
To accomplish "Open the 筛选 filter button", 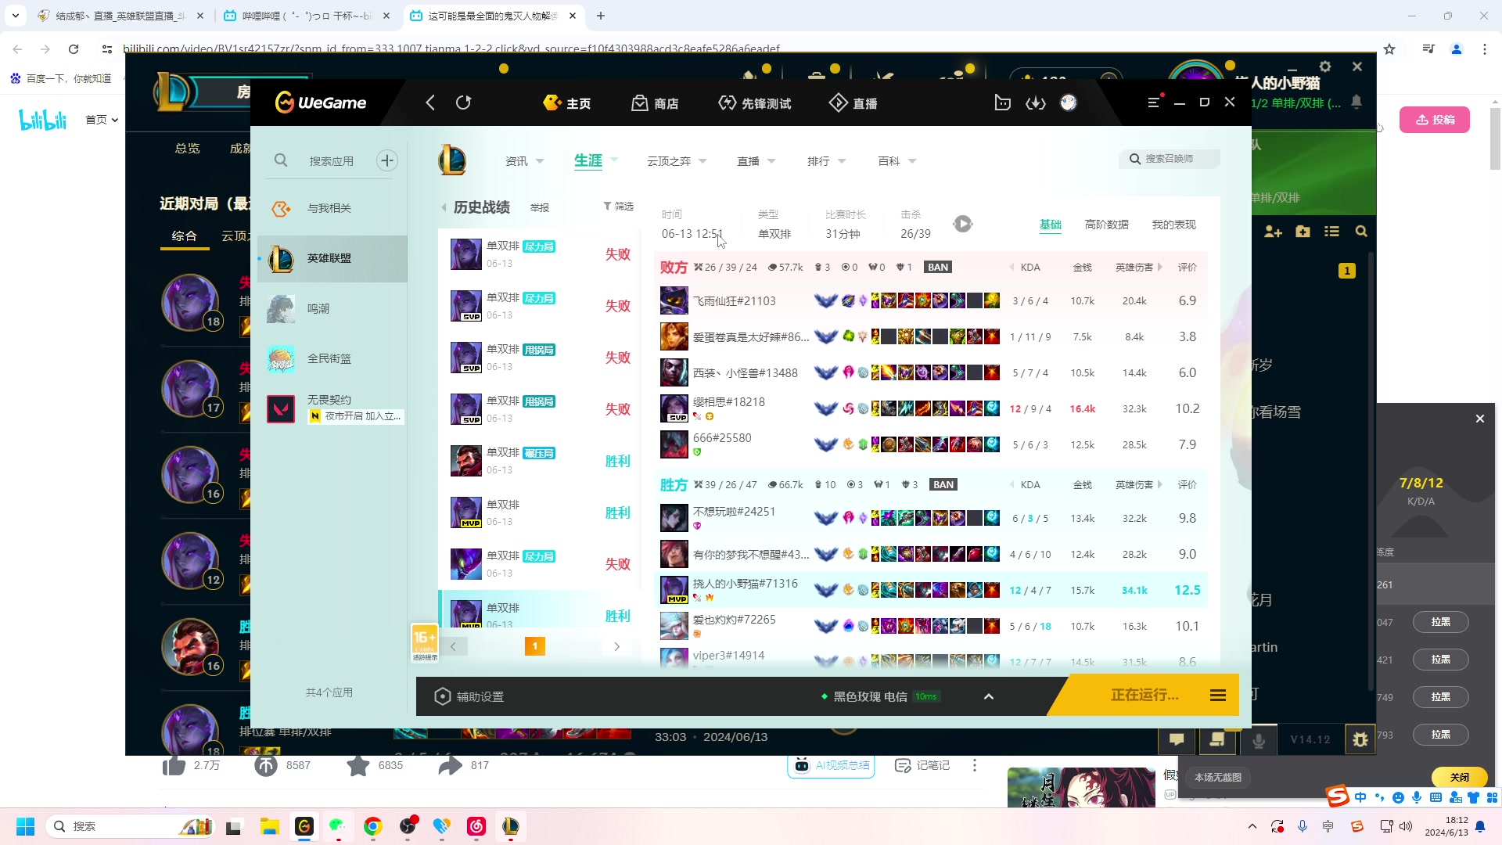I will [x=618, y=207].
